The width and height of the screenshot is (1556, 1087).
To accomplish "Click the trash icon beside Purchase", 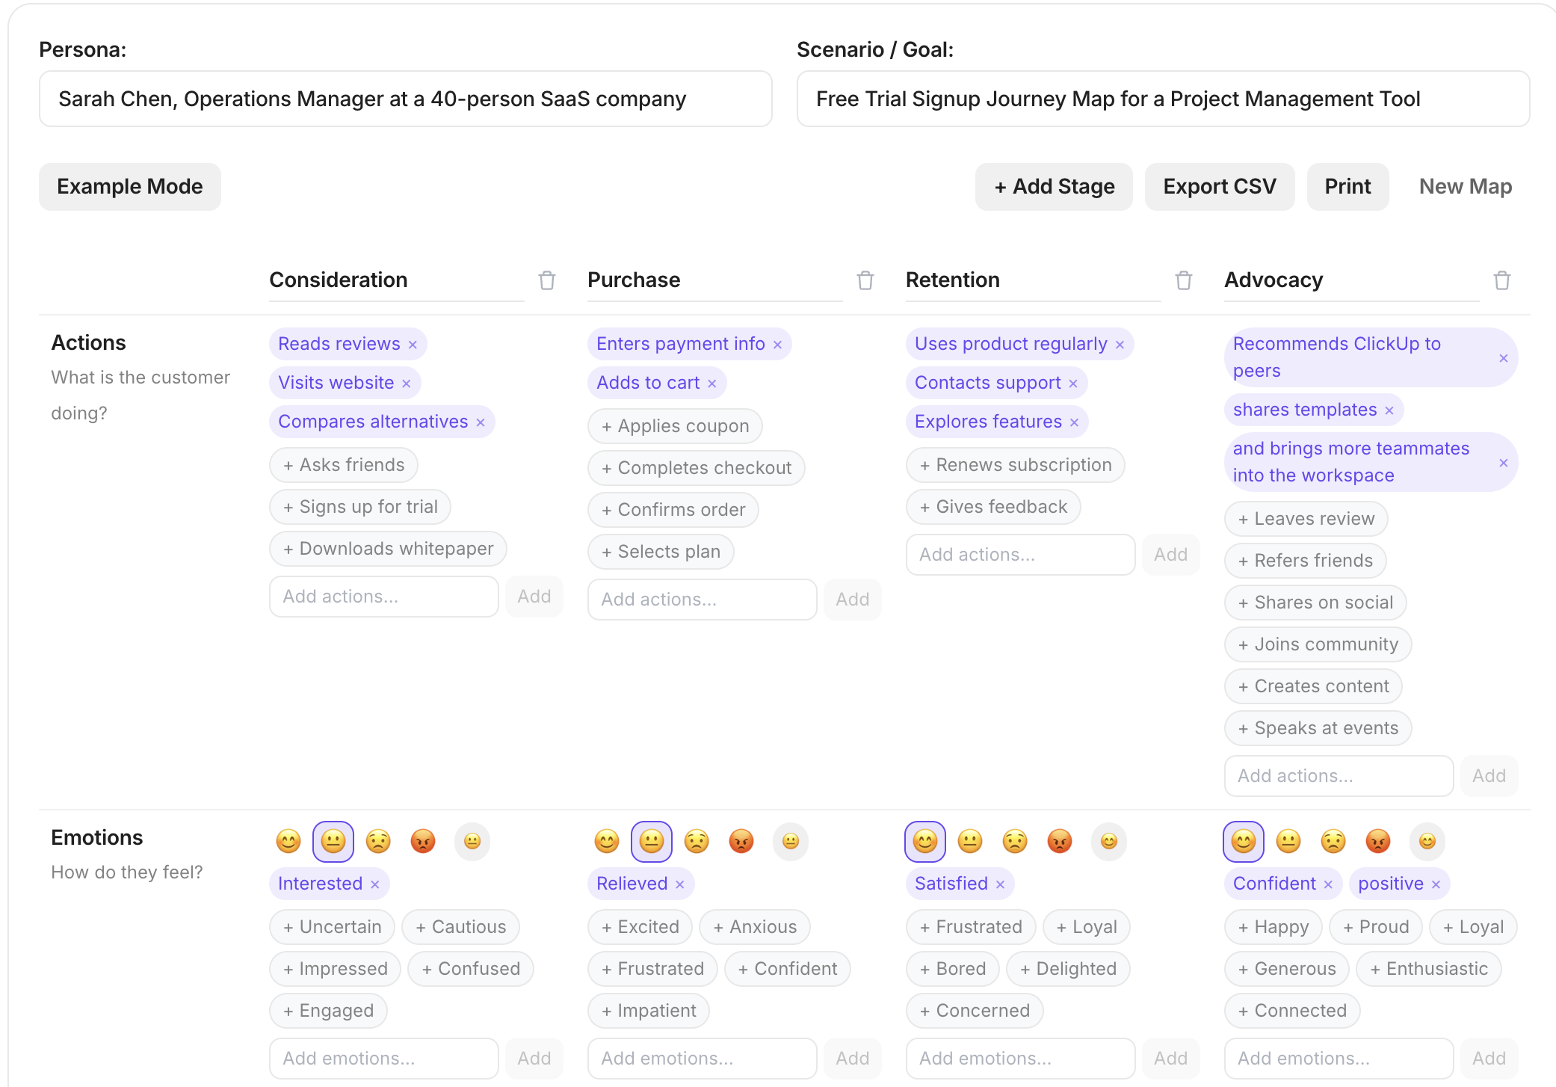I will (865, 280).
